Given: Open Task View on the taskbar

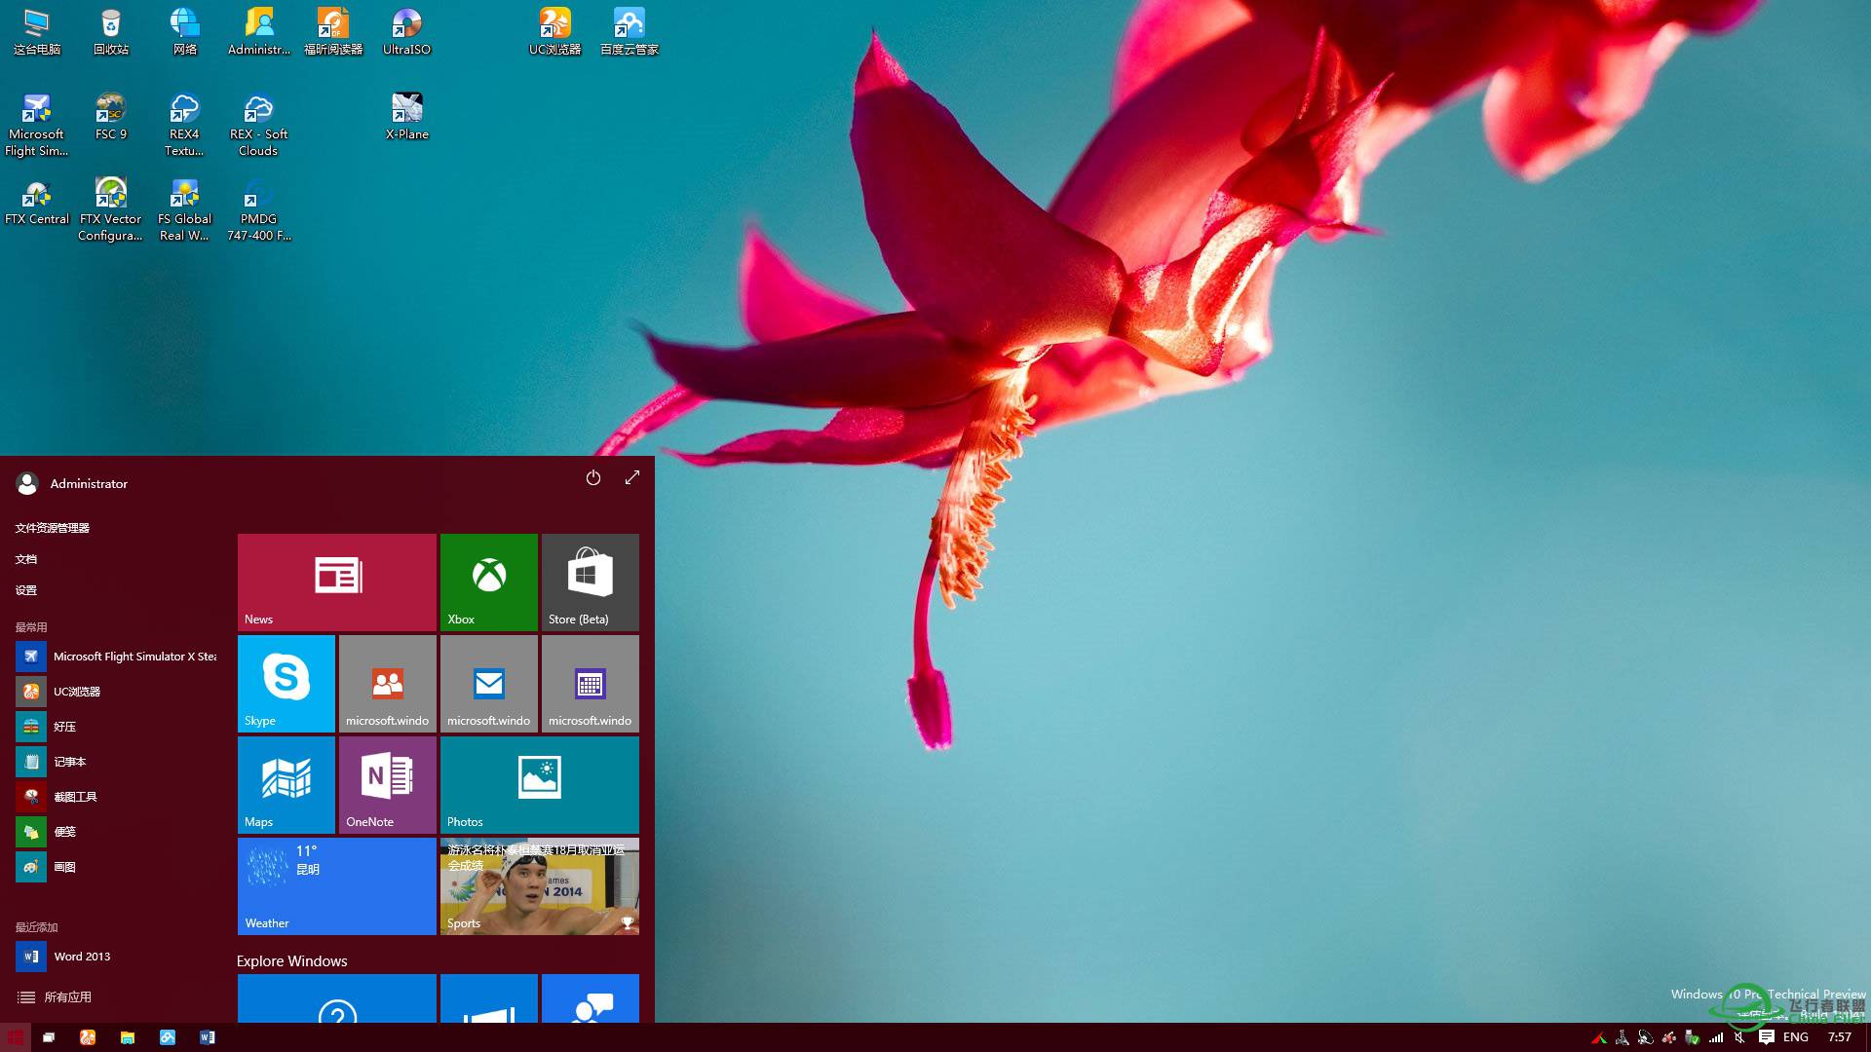Looking at the screenshot, I should 49,1037.
